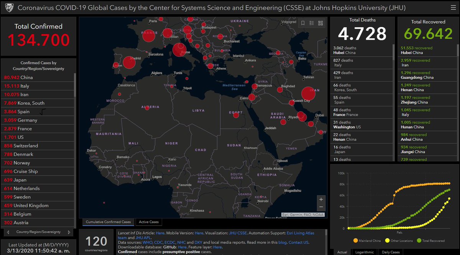Select the red circle over France
This screenshot has width=460, height=255.
(x=148, y=36)
